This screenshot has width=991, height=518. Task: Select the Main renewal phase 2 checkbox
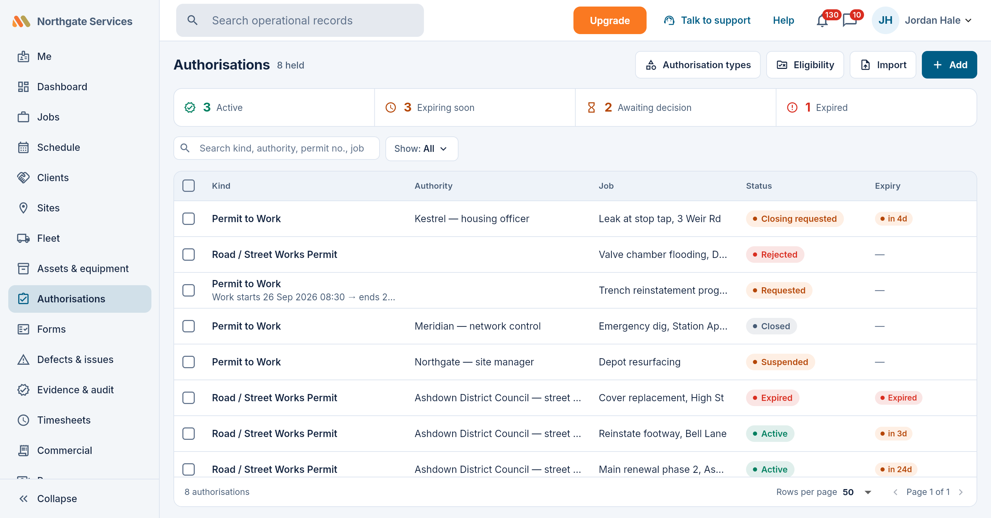[x=189, y=469]
